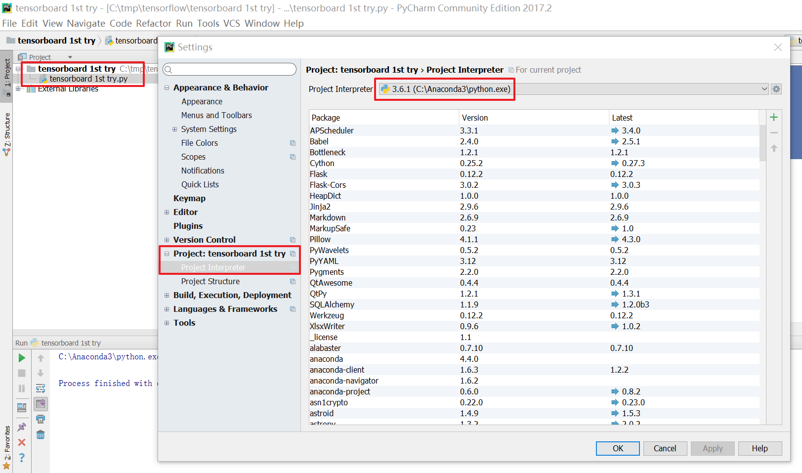
Task: Collapse tensorboard 1st try folder in project tree
Action: pos(18,69)
